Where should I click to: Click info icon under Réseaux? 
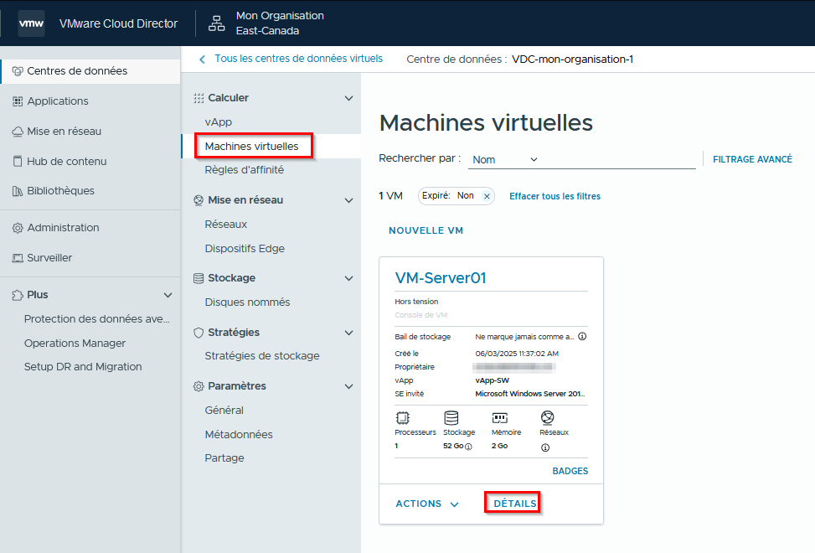[x=545, y=447]
